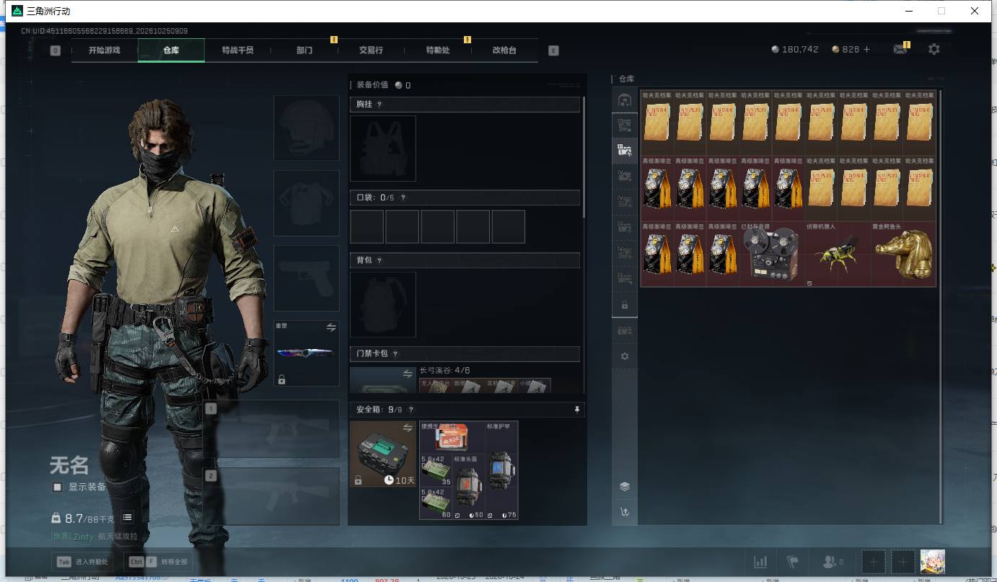The height and width of the screenshot is (582, 997).
Task: Click the help icon next to 门禁卡包
Action: [x=395, y=354]
